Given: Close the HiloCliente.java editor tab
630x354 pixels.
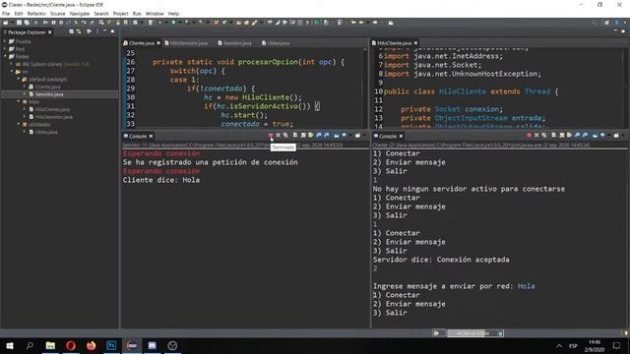Looking at the screenshot, I should pyautogui.click(x=415, y=43).
